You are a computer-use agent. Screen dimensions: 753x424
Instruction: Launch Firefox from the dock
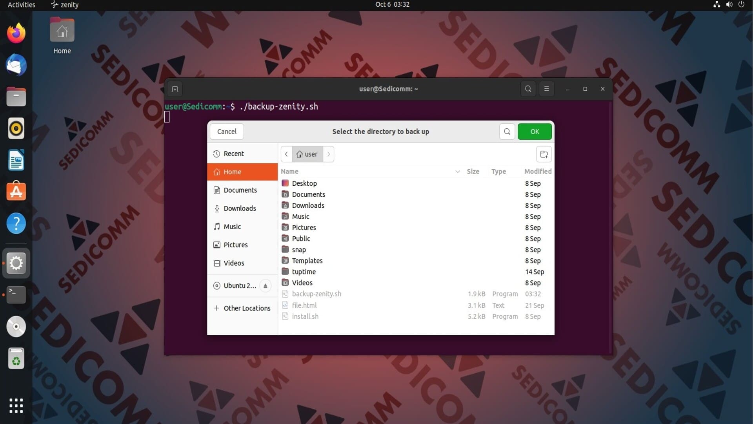point(16,33)
